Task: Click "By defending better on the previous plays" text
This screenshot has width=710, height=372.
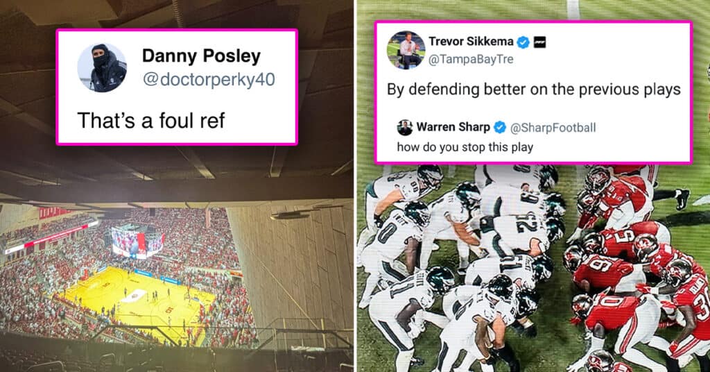Action: (533, 90)
